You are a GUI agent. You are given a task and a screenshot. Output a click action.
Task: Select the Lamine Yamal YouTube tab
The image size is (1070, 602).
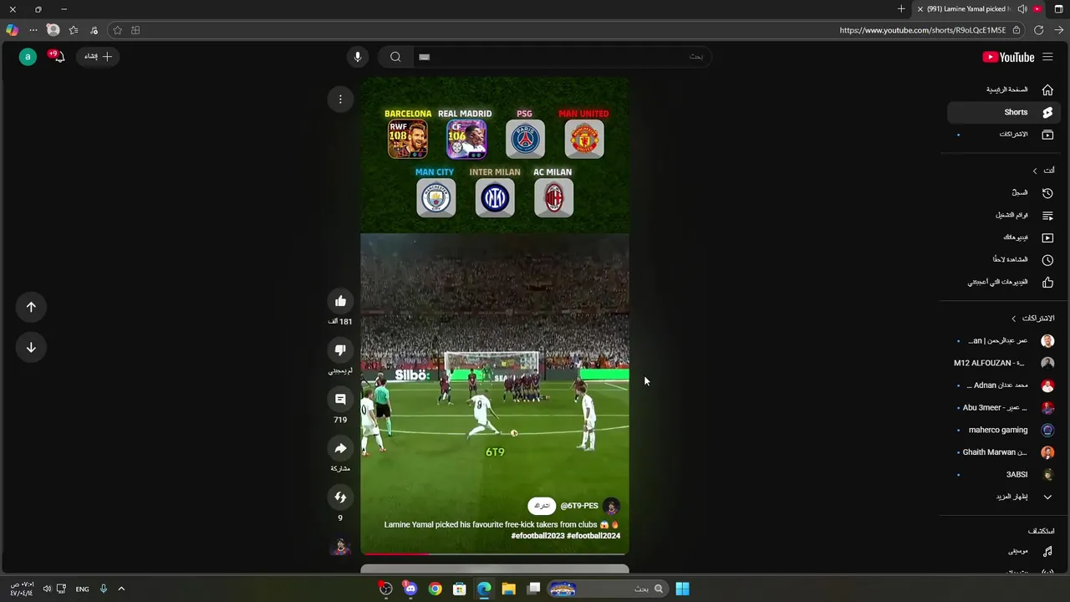979,9
